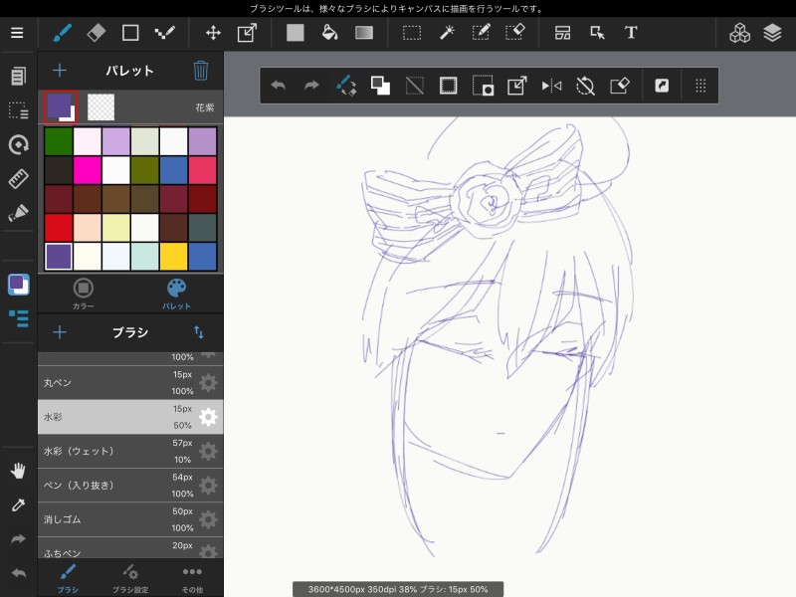Screen dimensions: 796x597
Task: Toggle flip canvas horizontally
Action: pyautogui.click(x=551, y=86)
